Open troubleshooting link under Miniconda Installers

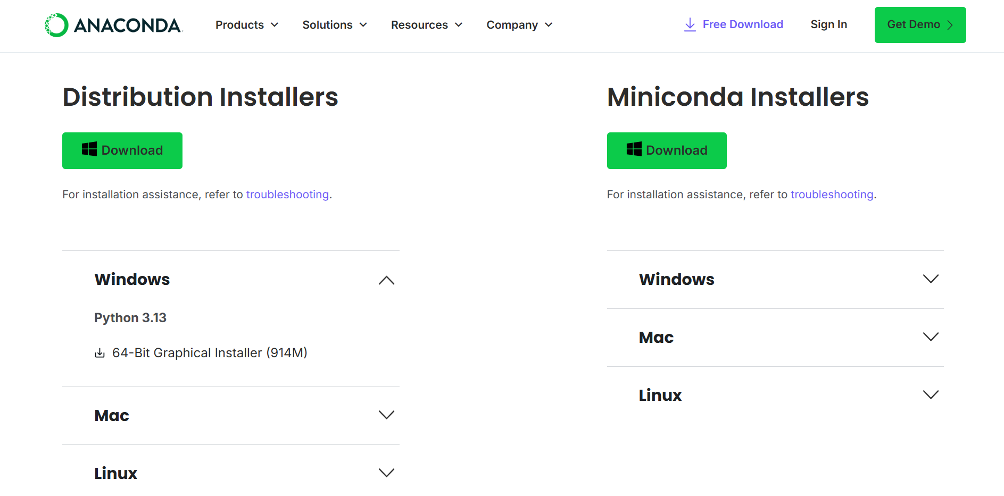[x=832, y=195]
